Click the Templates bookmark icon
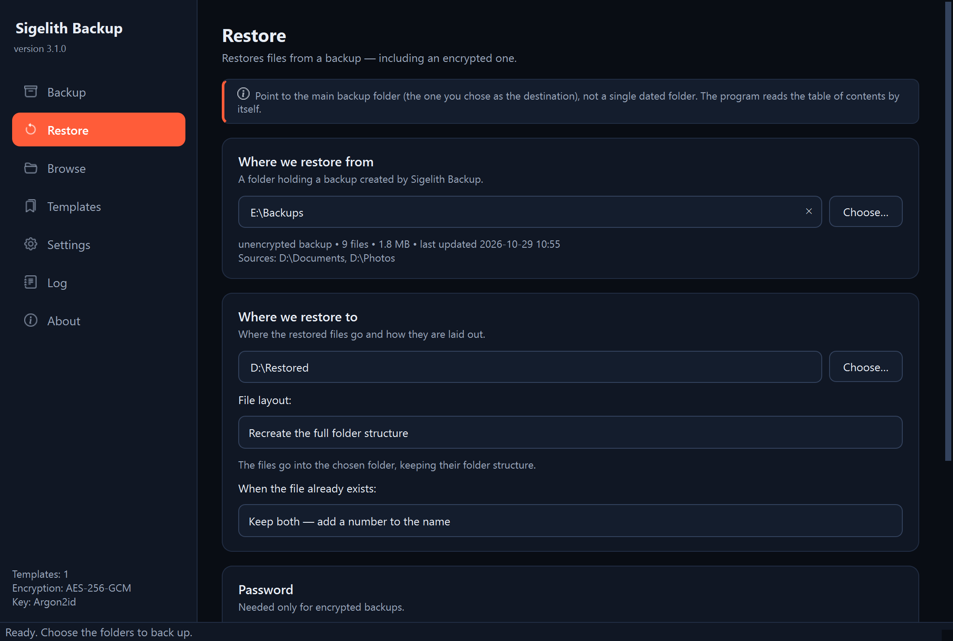This screenshot has width=953, height=641. [31, 206]
